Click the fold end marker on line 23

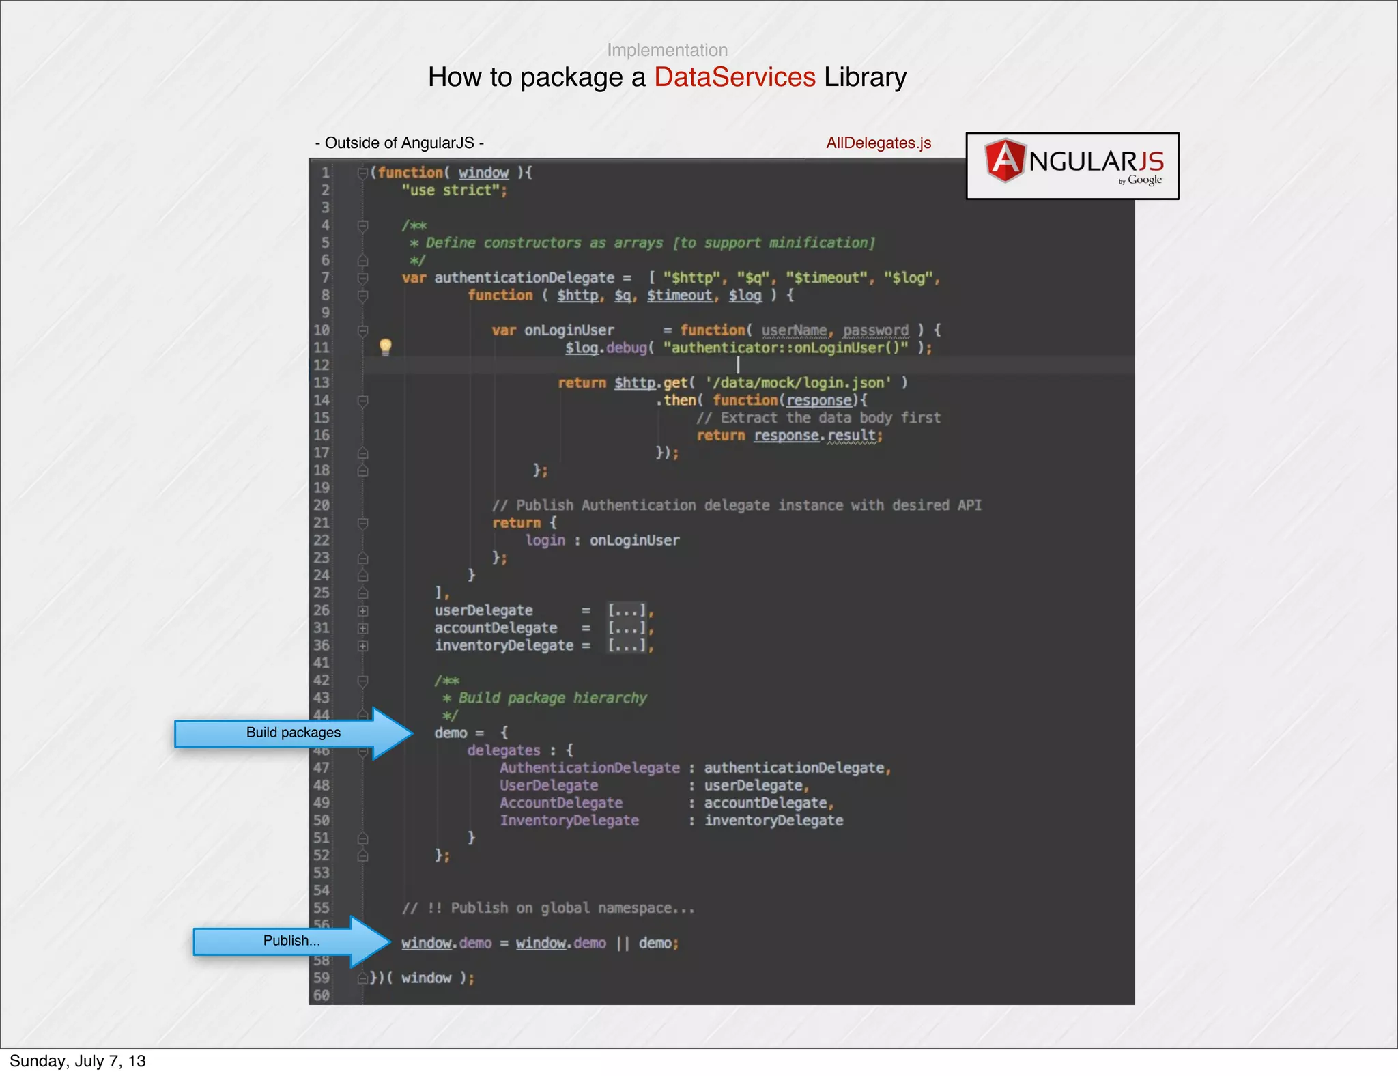363,558
